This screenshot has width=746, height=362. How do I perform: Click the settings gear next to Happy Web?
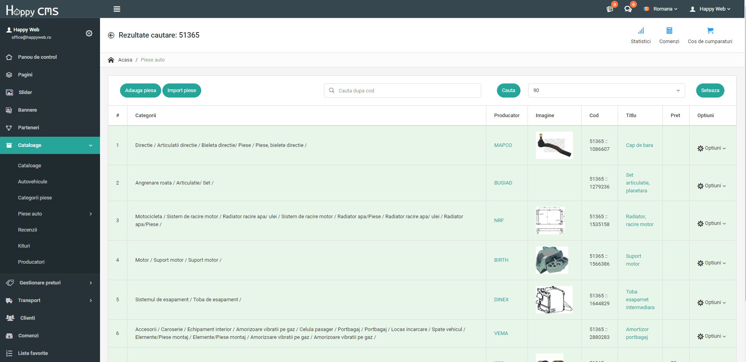(x=89, y=33)
